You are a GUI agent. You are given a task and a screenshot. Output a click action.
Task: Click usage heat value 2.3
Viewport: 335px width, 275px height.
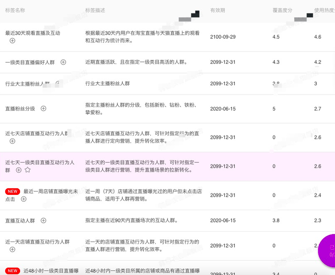[317, 220]
